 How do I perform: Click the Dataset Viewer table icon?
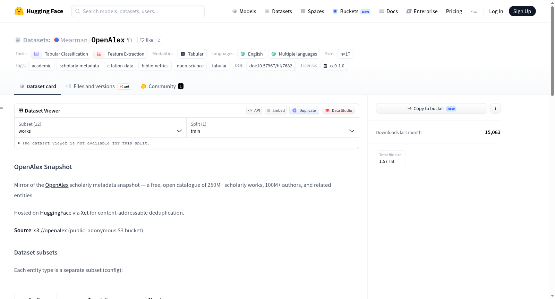coord(21,110)
